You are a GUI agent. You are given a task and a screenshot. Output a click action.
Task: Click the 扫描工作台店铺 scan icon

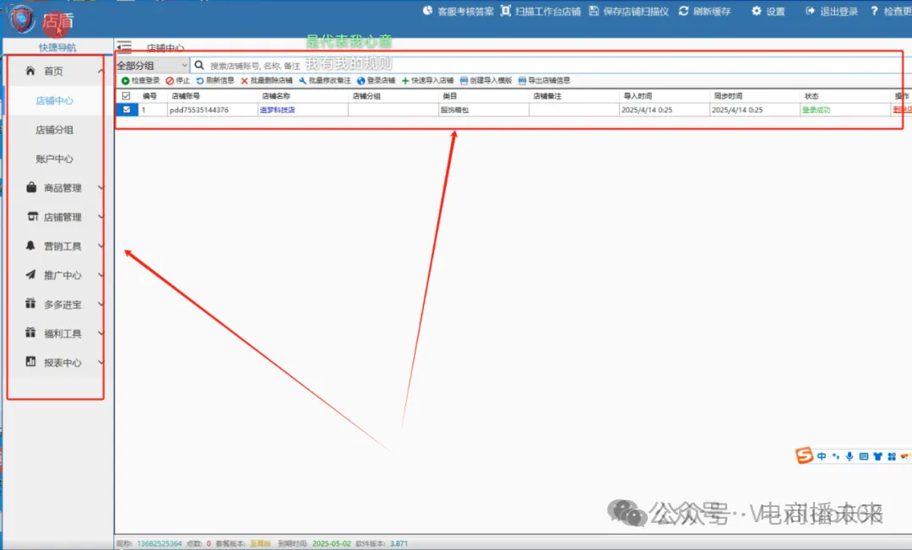[506, 11]
